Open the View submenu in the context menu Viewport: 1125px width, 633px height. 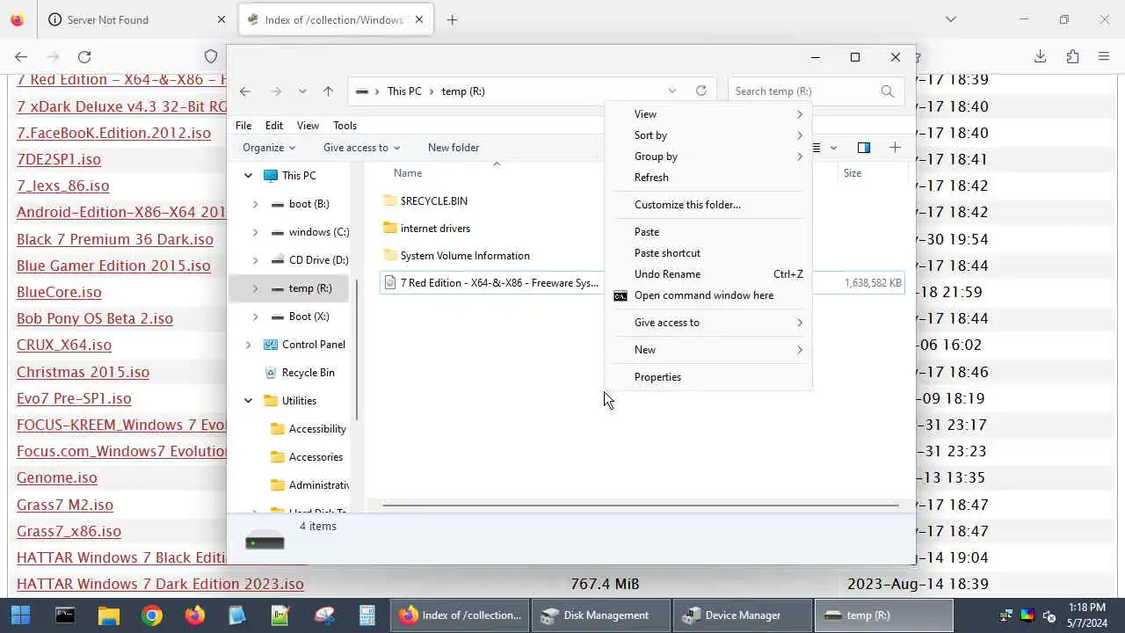(x=708, y=114)
